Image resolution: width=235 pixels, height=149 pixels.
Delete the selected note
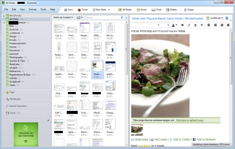(171, 10)
